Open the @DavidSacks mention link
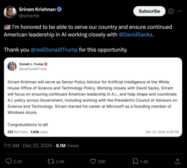Screen dimensions: 187x168 point(135,35)
